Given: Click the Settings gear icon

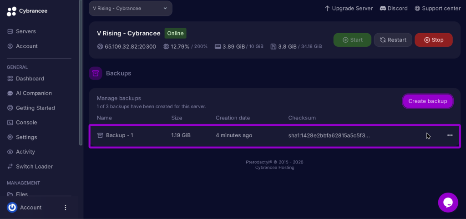Looking at the screenshot, I should tap(10, 137).
